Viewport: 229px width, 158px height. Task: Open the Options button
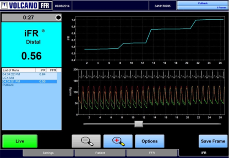[x=149, y=141]
